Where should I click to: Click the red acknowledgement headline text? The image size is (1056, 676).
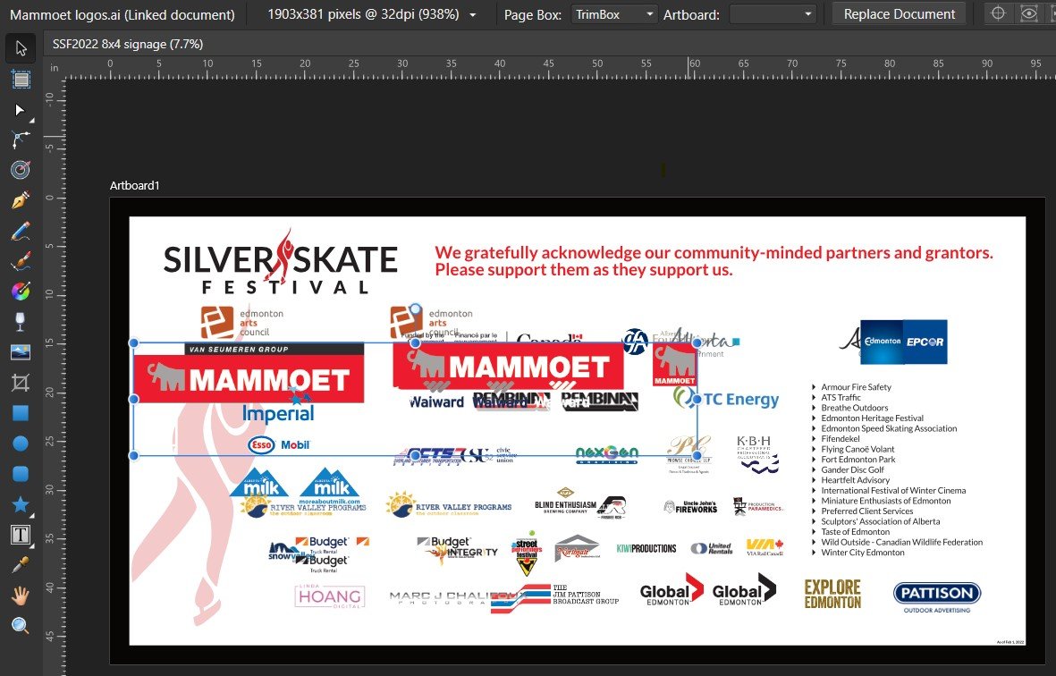(714, 261)
